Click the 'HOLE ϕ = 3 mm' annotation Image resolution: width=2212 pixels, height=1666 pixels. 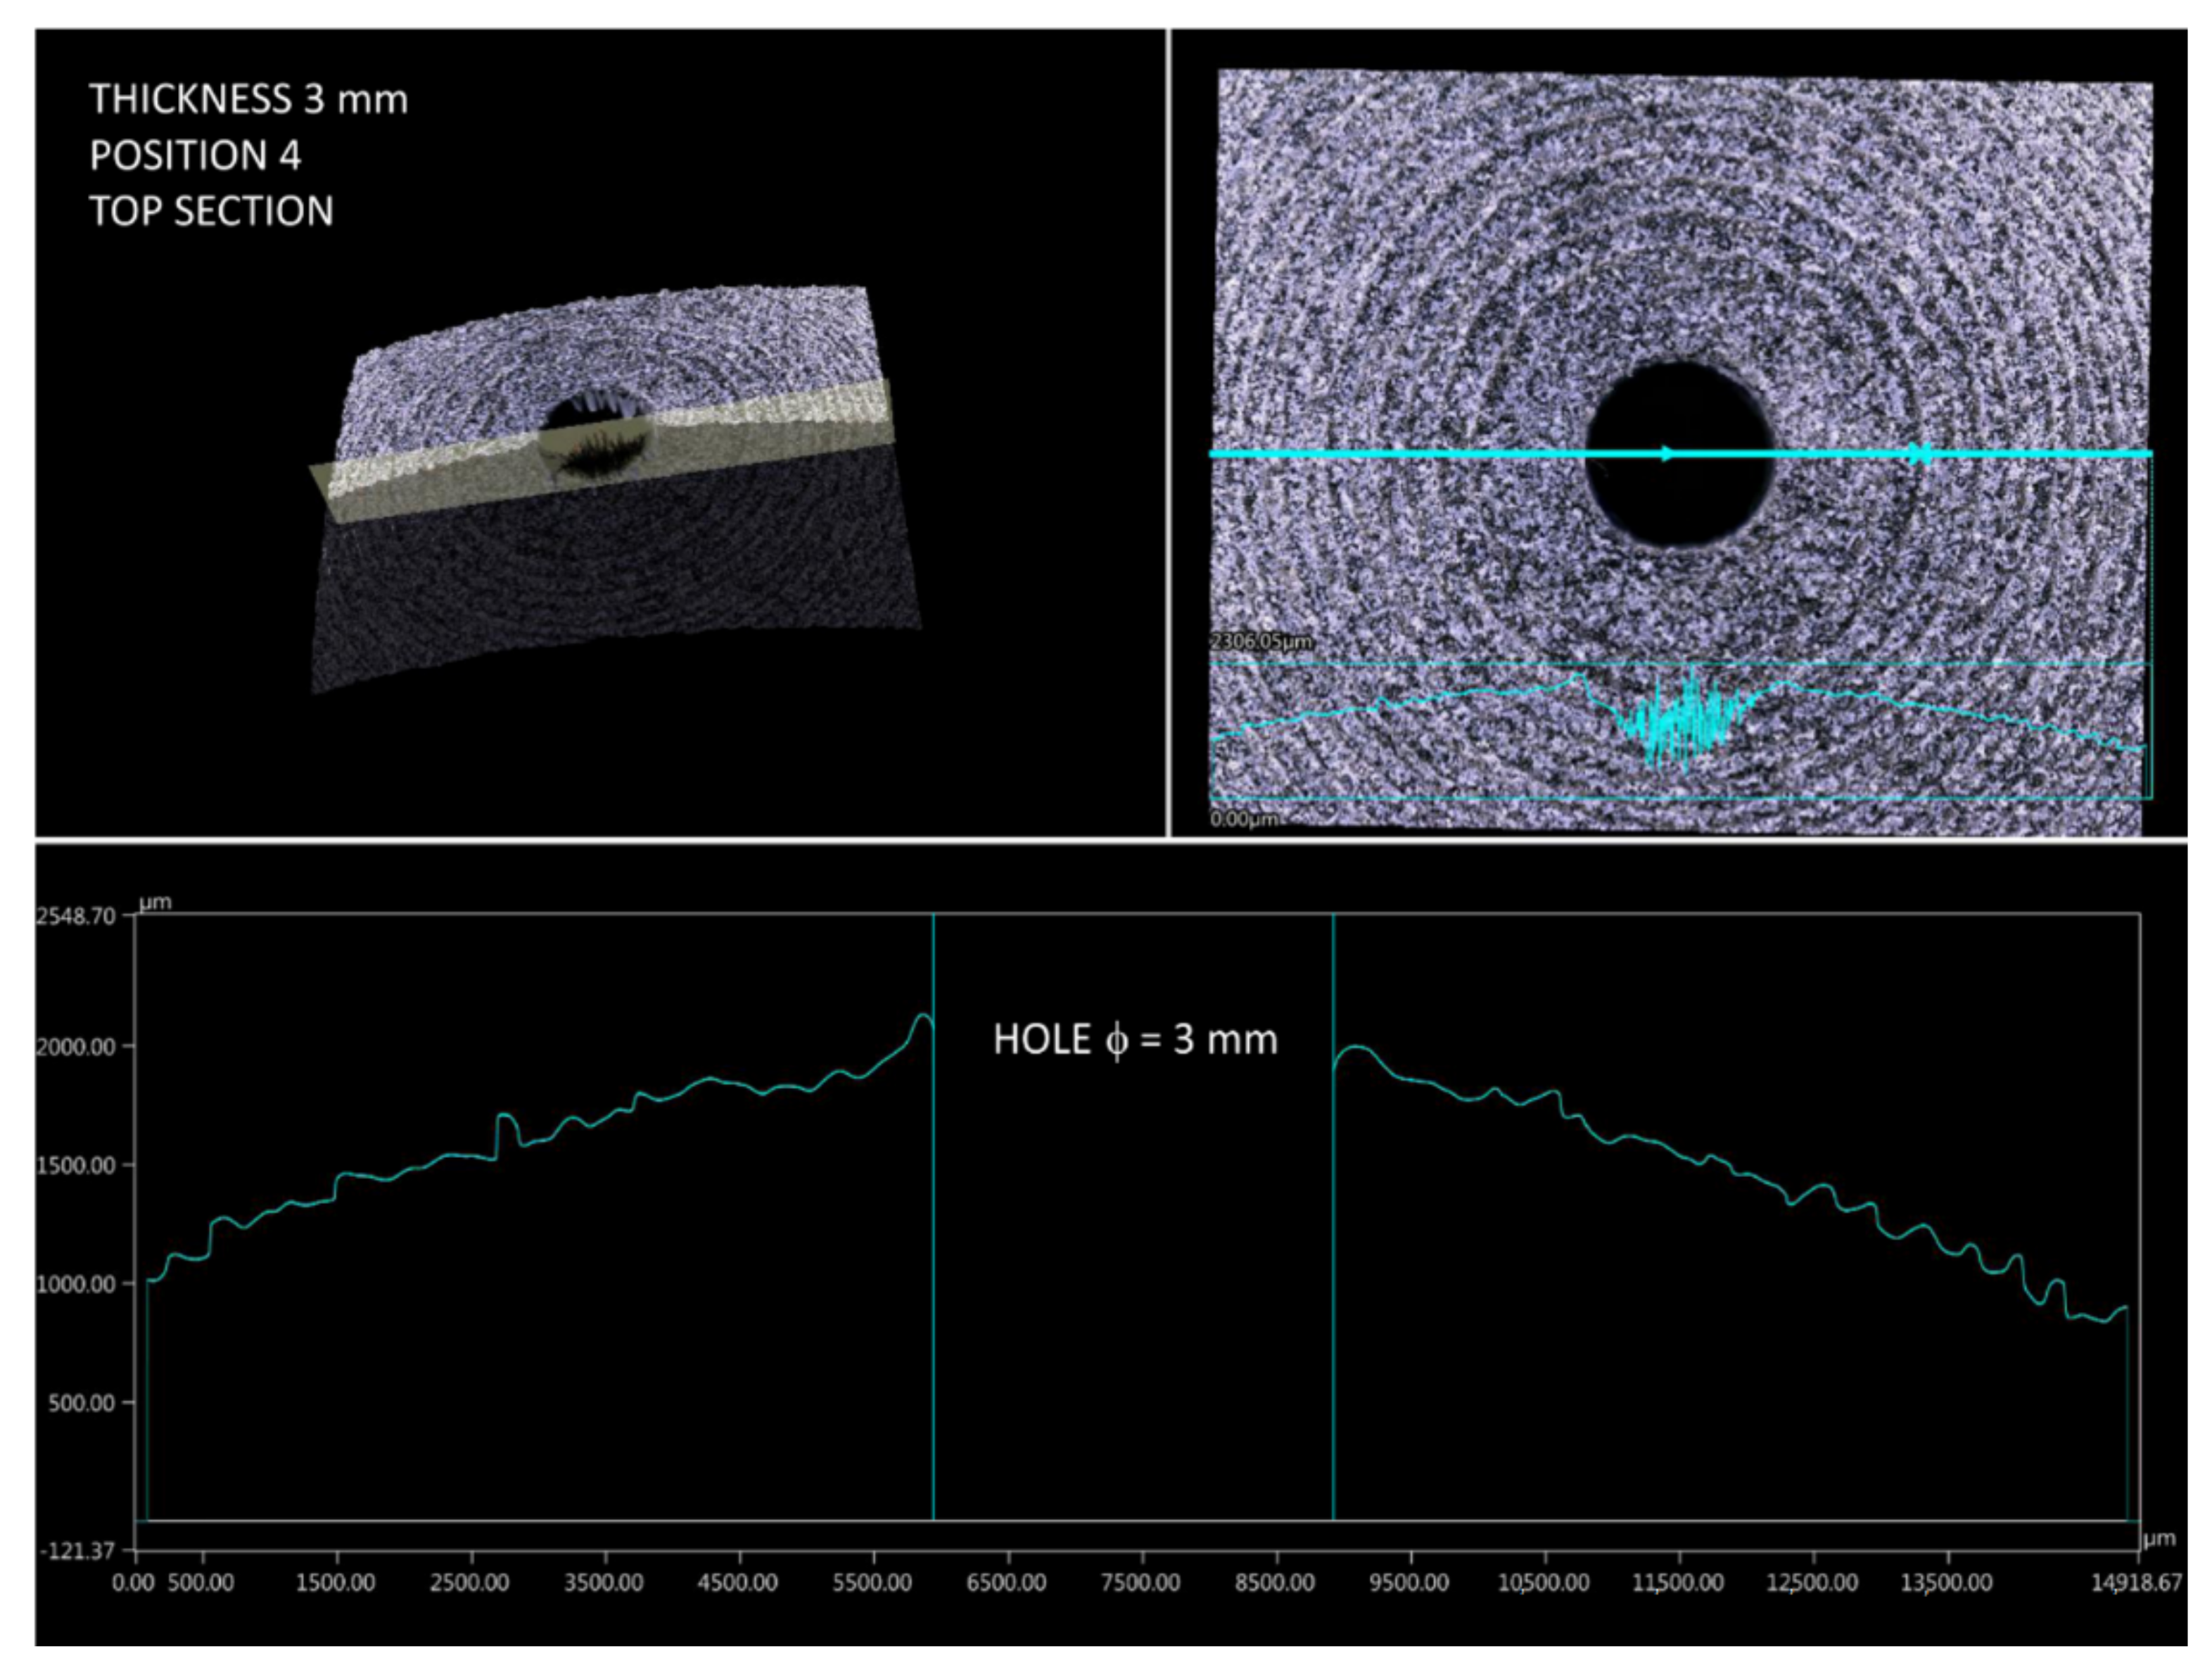tap(1135, 1040)
